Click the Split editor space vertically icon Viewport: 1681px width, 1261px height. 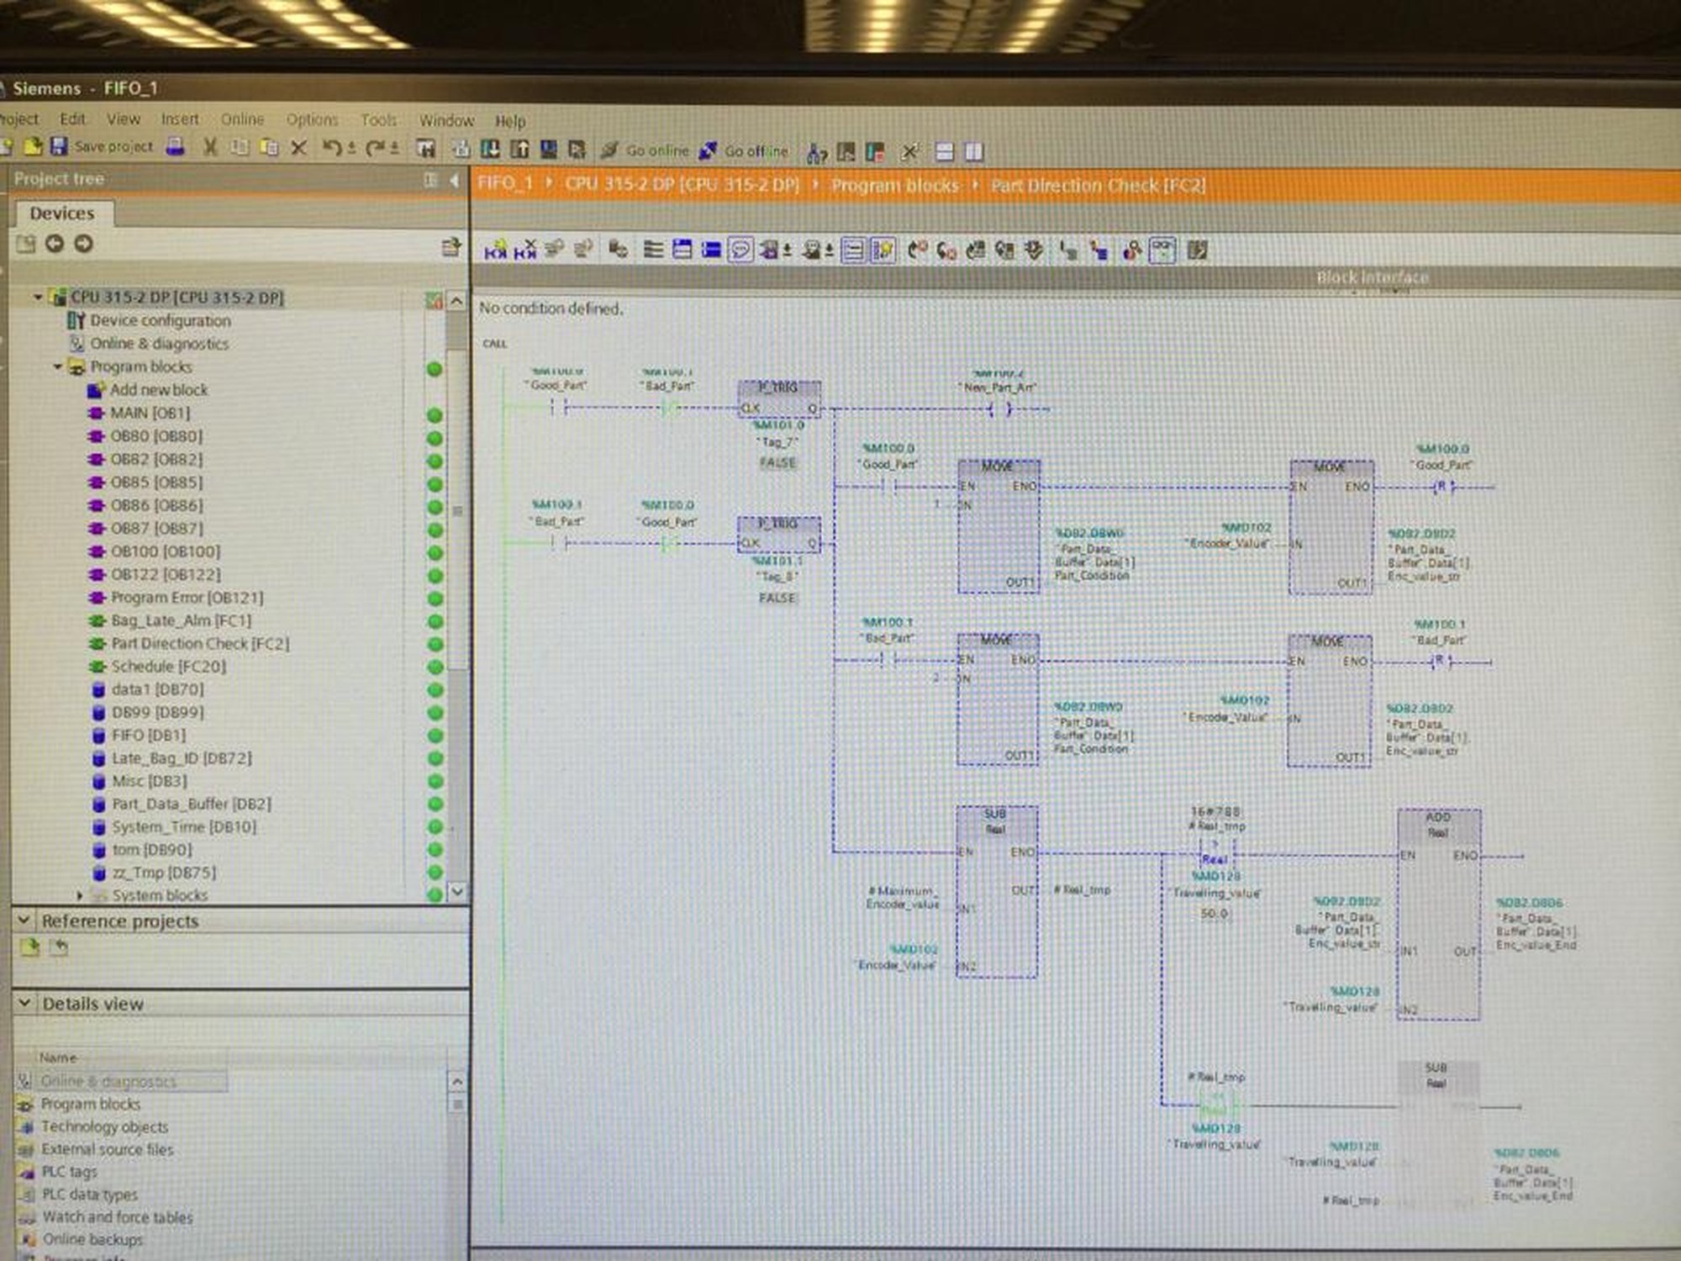[x=973, y=152]
